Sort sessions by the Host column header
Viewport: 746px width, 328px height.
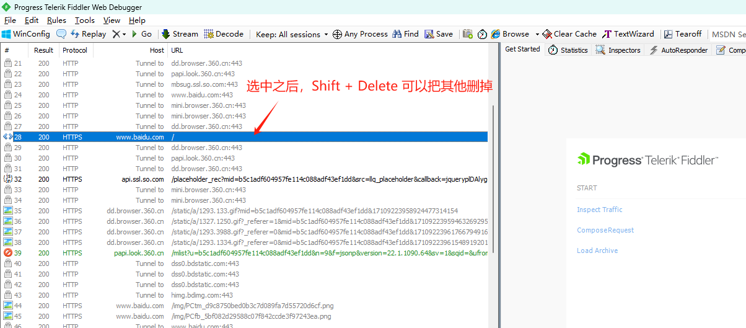(130, 50)
